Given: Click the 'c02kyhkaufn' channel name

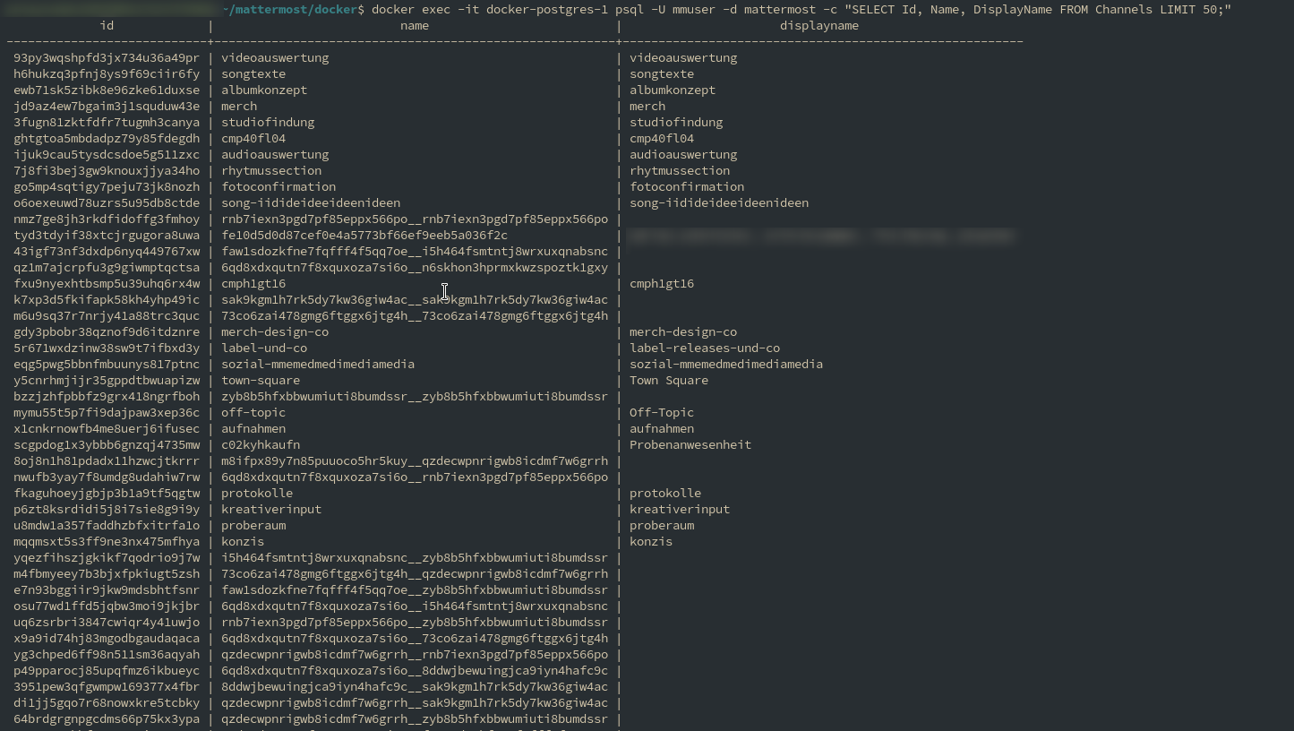Looking at the screenshot, I should click(261, 444).
